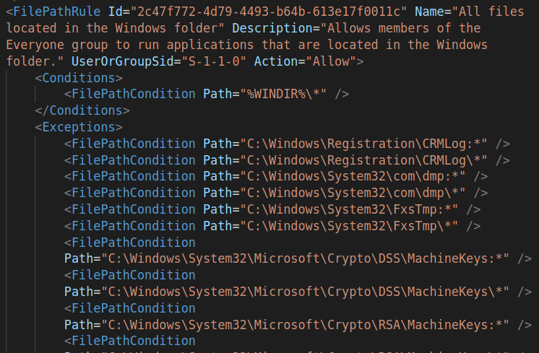Click the Registration\CRMLog\* path string
Viewport: 539px width, 353px height.
point(363,160)
